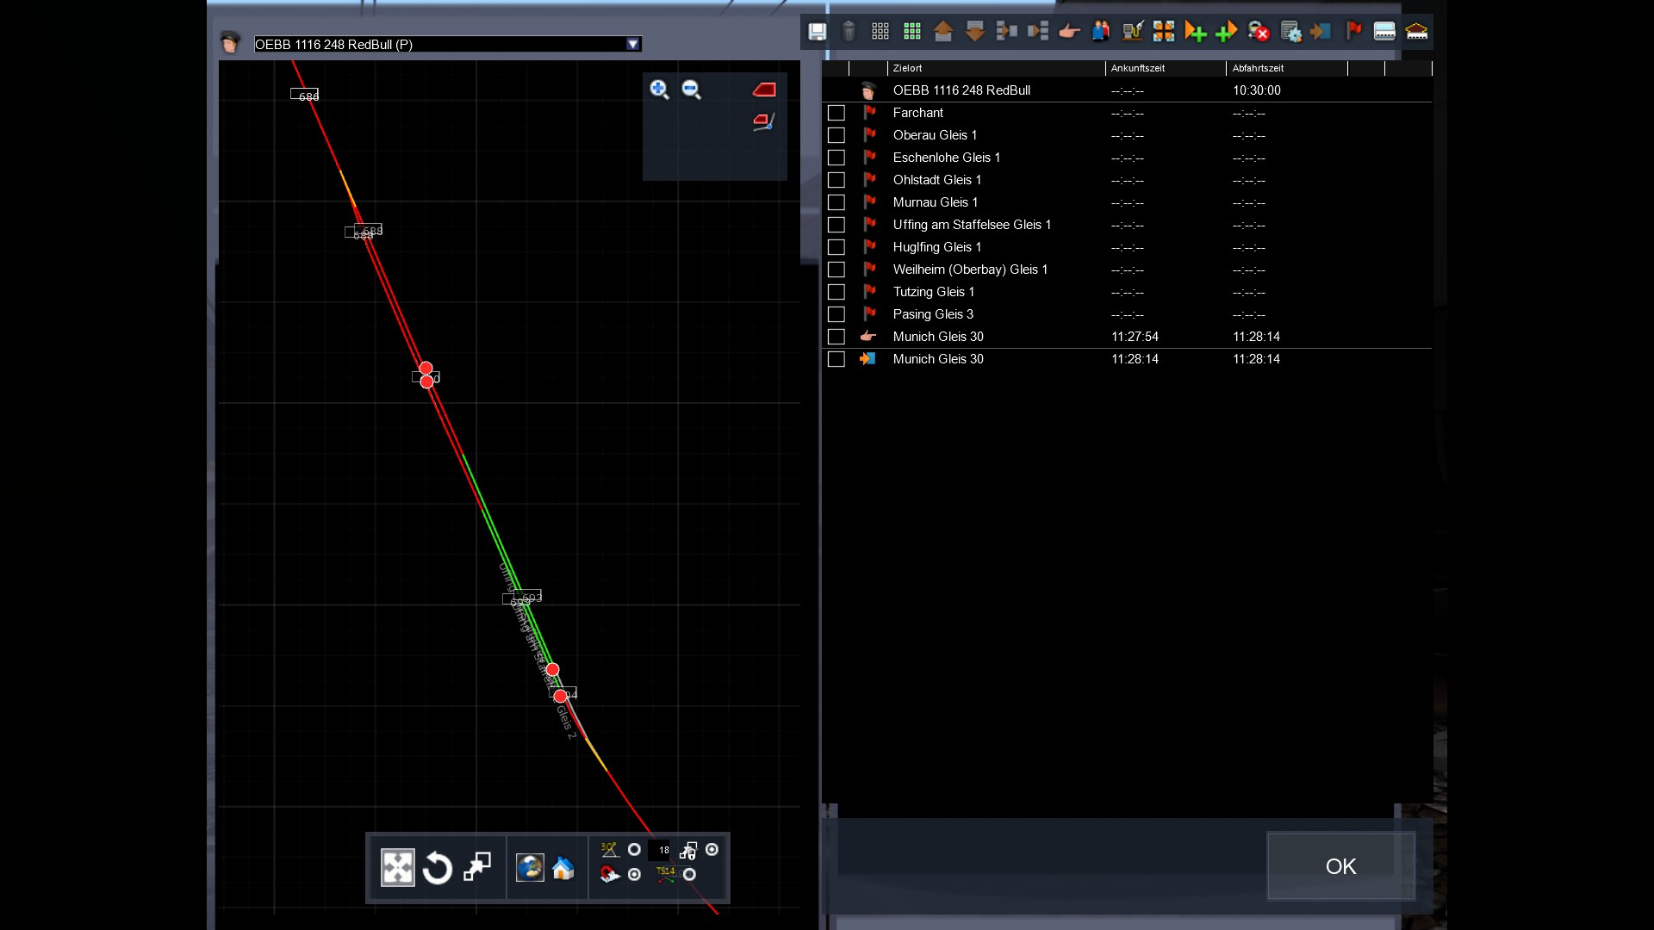
Task: Click the passengers pickup instruction icon
Action: click(1101, 32)
